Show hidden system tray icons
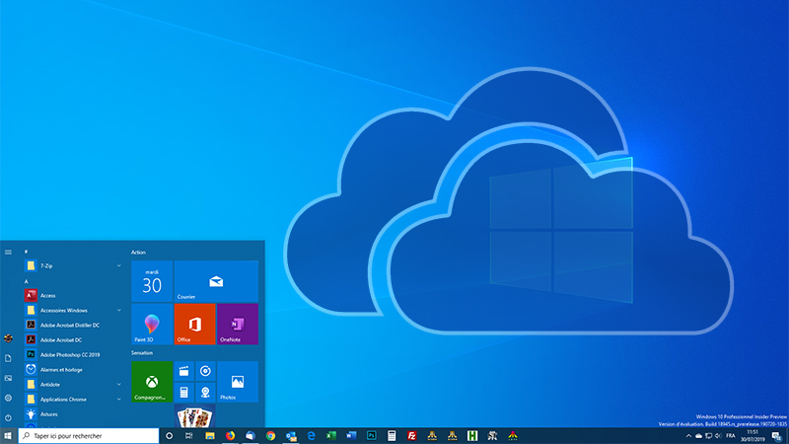This screenshot has width=789, height=444. point(688,436)
